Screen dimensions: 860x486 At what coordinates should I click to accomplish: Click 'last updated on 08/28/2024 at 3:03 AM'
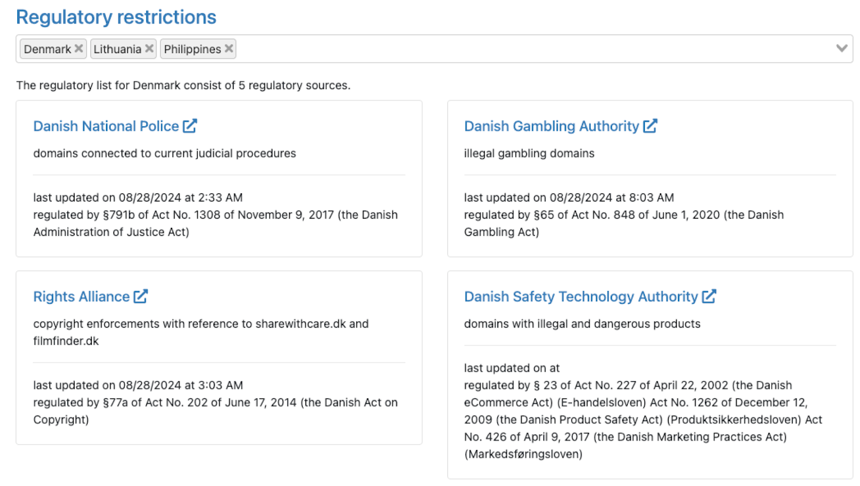pyautogui.click(x=138, y=385)
